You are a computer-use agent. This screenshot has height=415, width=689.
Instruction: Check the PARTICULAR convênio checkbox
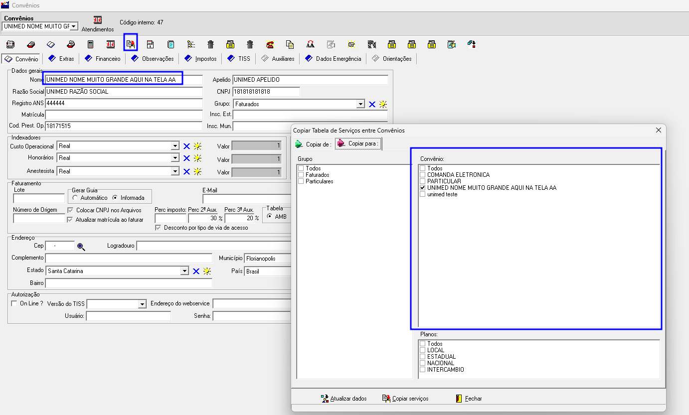point(423,181)
